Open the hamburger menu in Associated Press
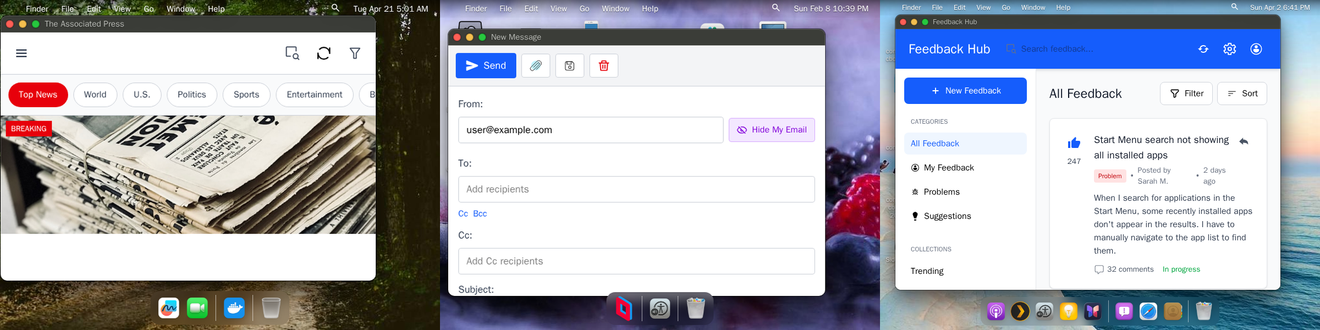 click(21, 53)
